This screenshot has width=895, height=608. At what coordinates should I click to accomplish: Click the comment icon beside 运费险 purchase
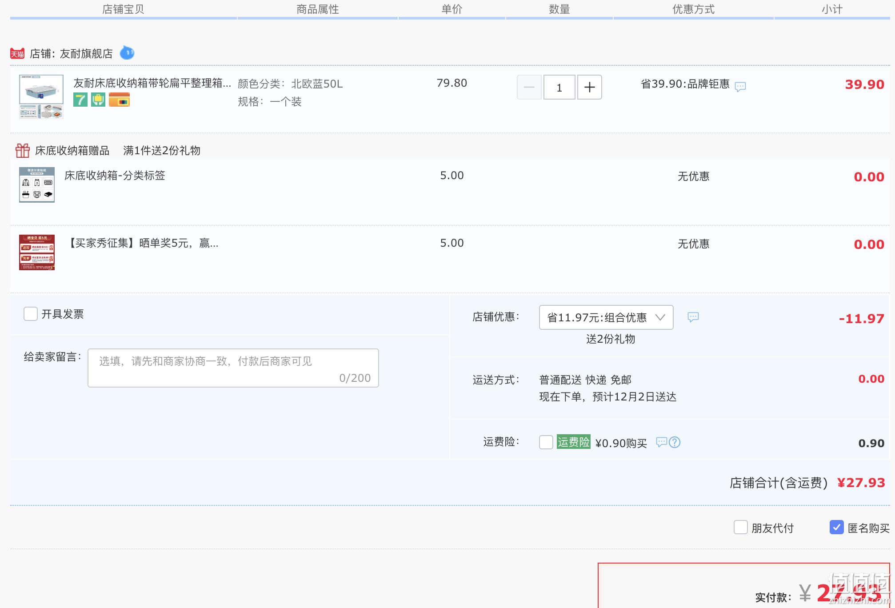pyautogui.click(x=662, y=442)
